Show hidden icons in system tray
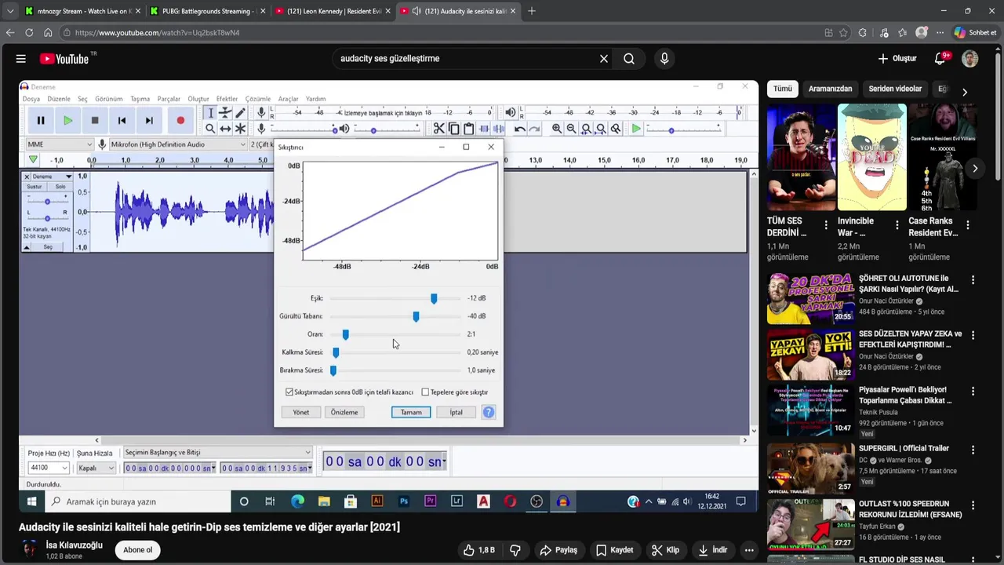 tap(647, 501)
